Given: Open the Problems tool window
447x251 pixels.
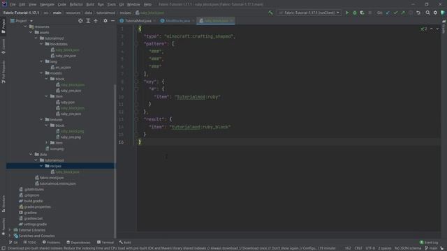Looking at the screenshot, I should [51, 243].
